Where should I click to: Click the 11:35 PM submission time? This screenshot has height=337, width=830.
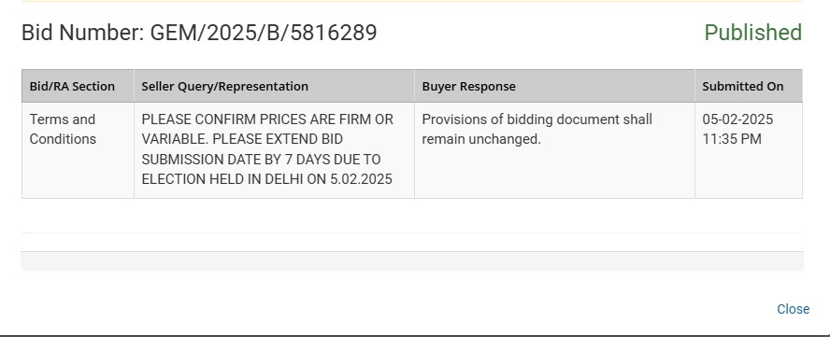732,139
